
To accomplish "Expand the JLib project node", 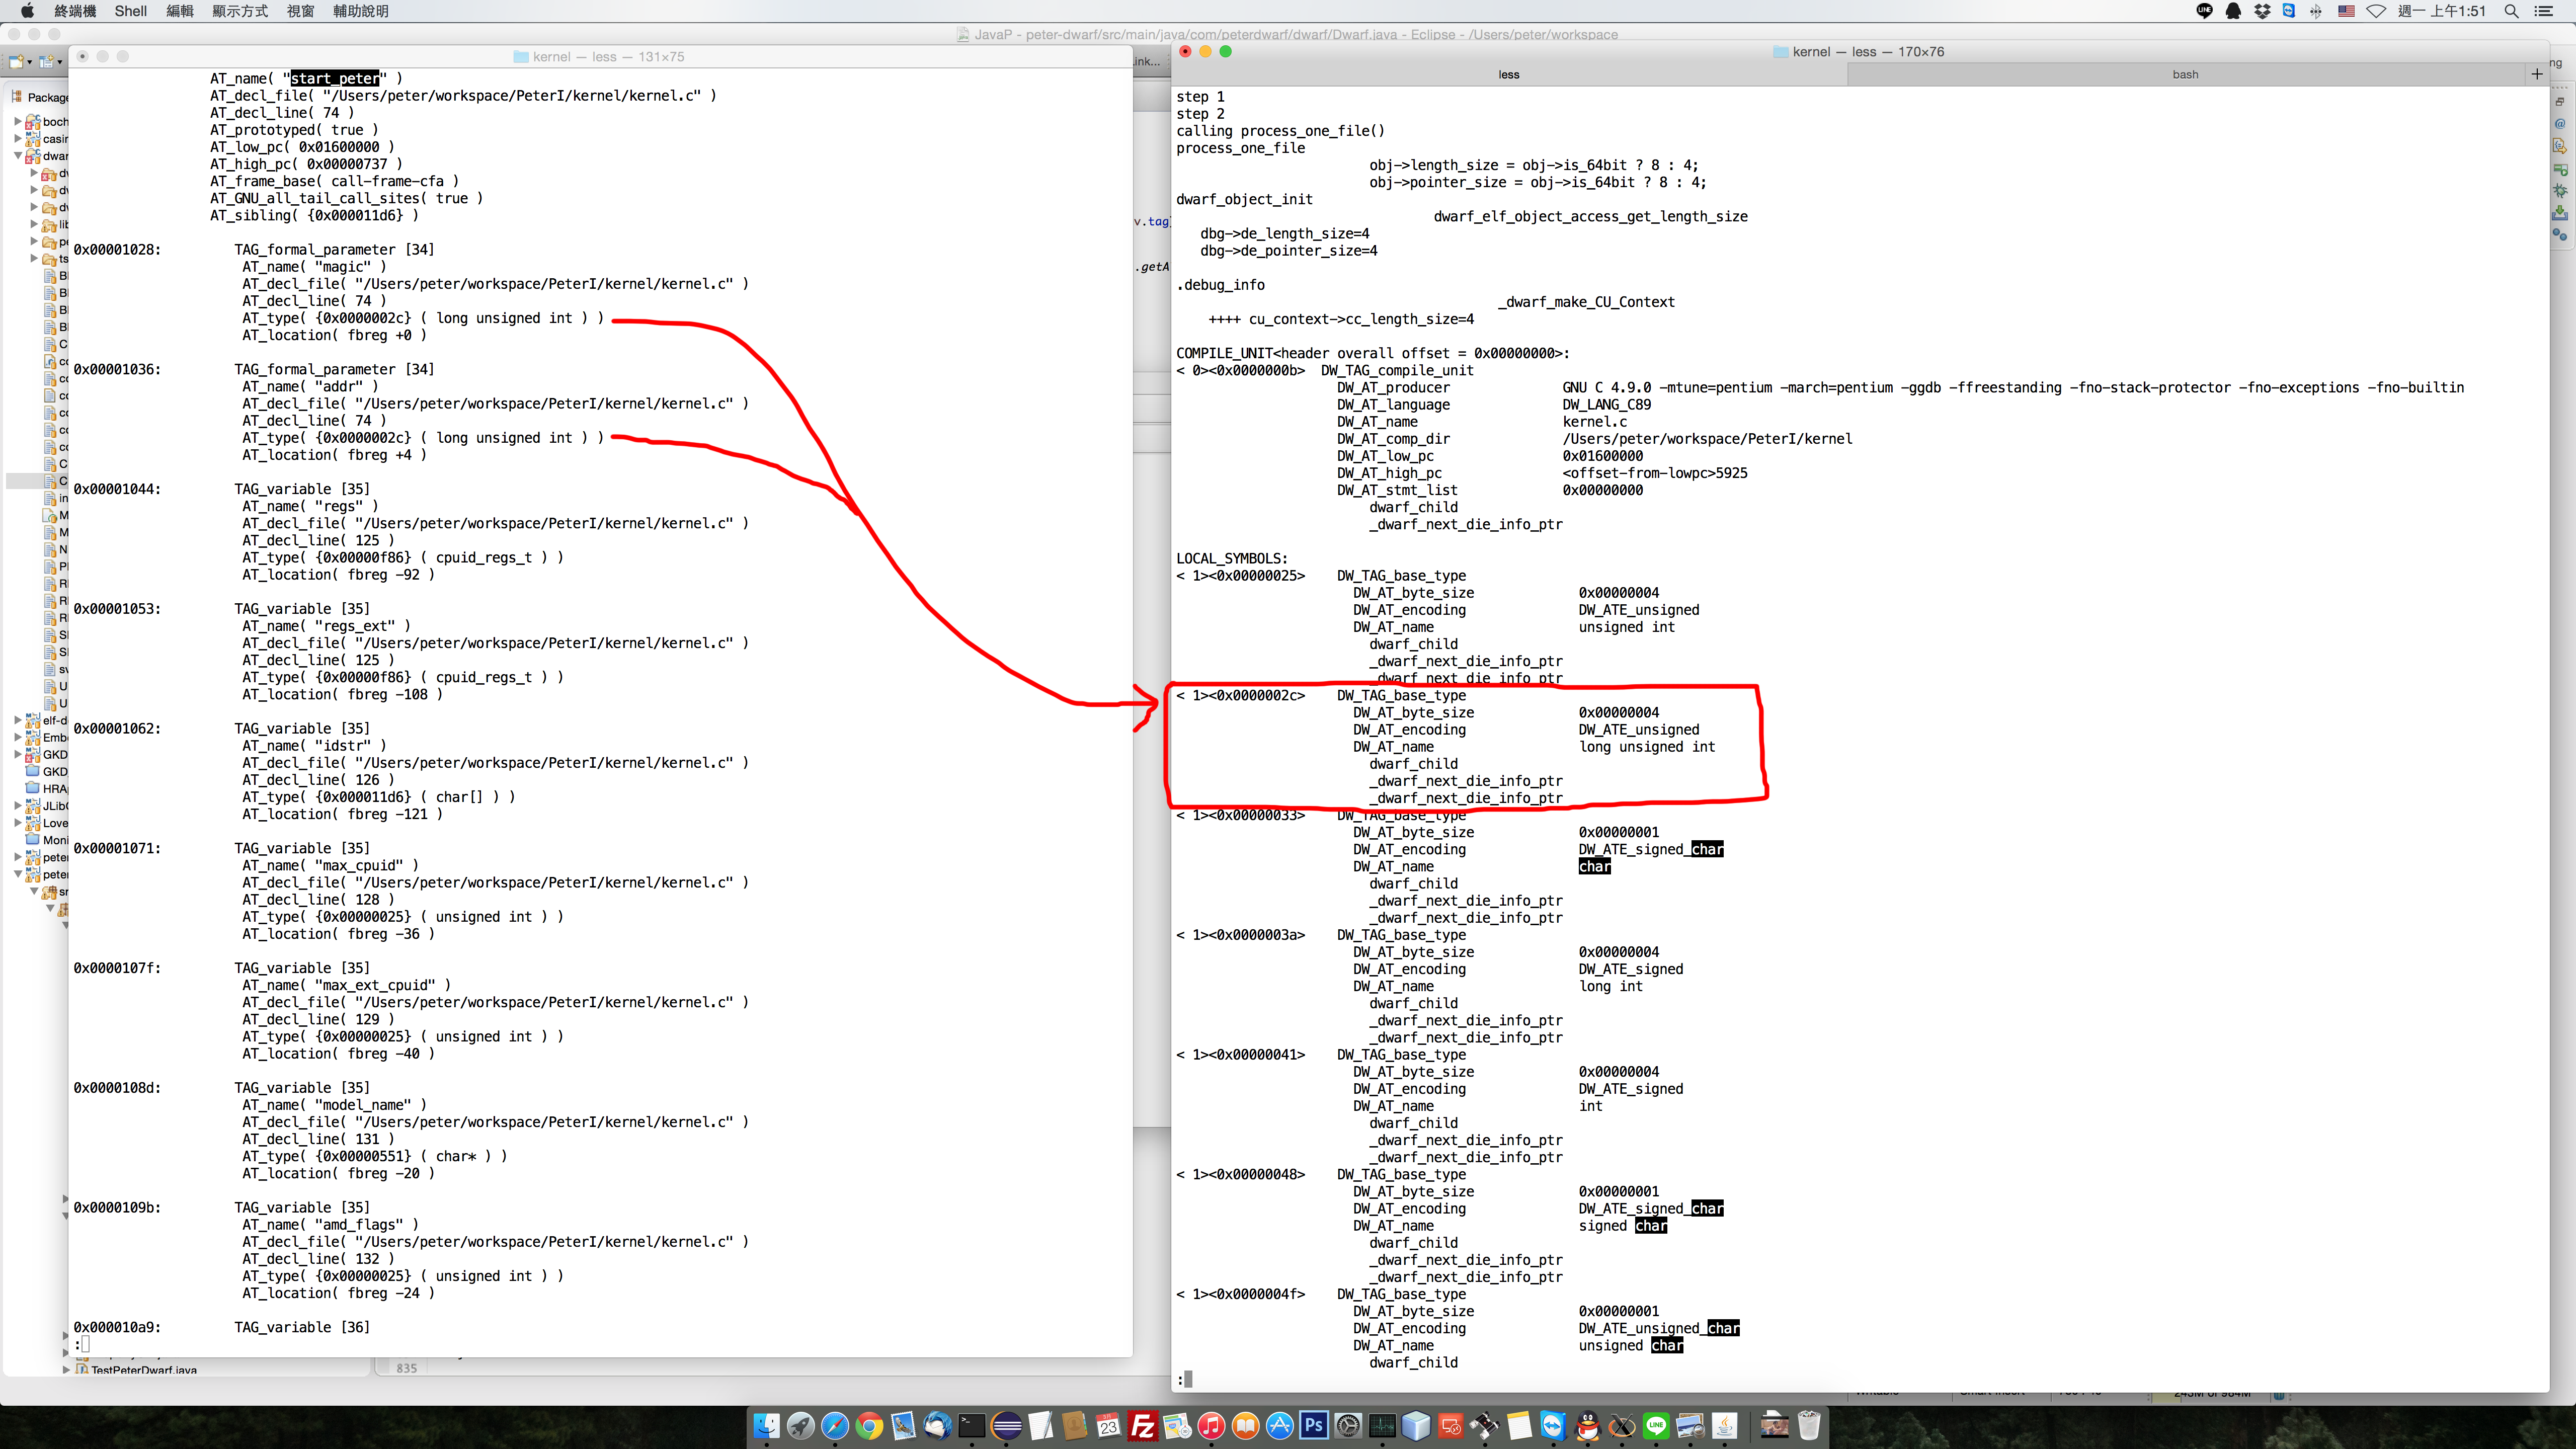I will coord(18,805).
